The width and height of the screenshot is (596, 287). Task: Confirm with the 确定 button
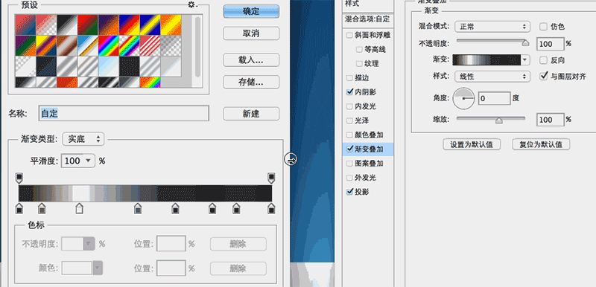coord(251,11)
